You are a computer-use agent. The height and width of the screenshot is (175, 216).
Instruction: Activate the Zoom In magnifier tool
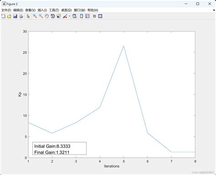tap(35, 16)
